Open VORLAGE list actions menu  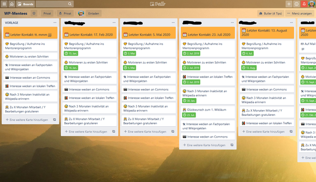(55, 23)
